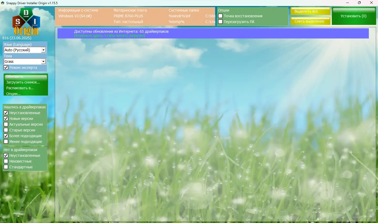Minimize the Snappy Driver Installer window
Screen dimensions: 378x223
pyautogui.click(x=348, y=3)
